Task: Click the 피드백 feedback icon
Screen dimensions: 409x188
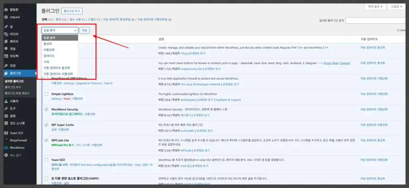Action: tap(6, 56)
